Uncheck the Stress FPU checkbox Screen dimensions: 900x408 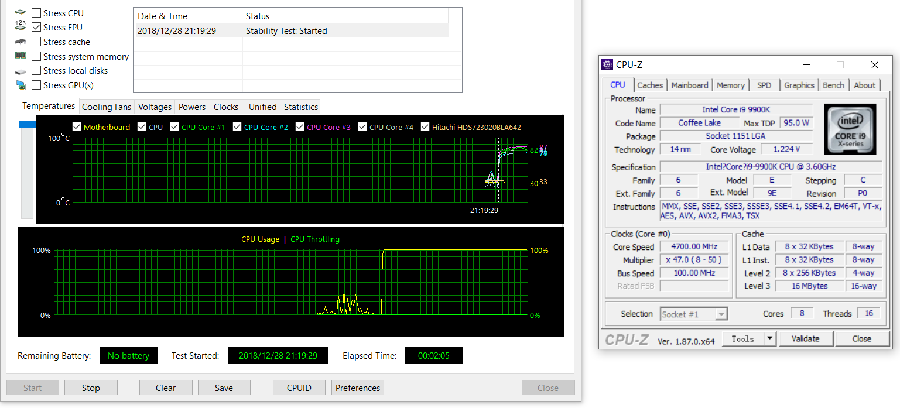pyautogui.click(x=36, y=27)
